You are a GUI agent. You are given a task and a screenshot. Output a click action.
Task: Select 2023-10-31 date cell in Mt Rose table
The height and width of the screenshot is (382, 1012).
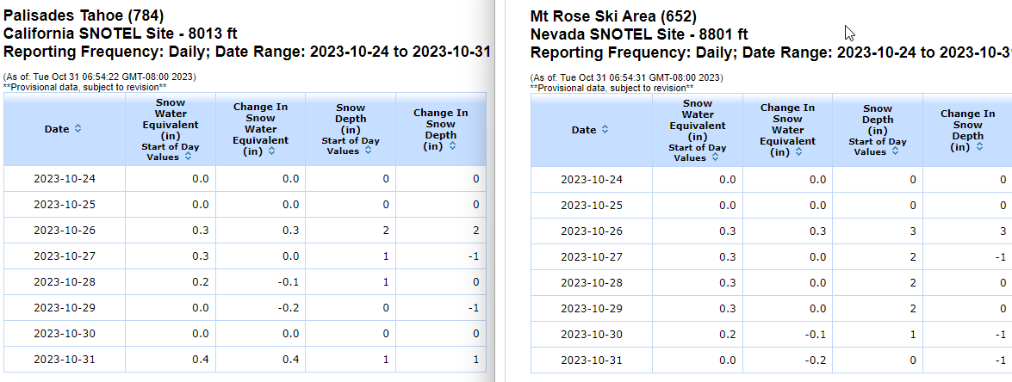pos(591,360)
